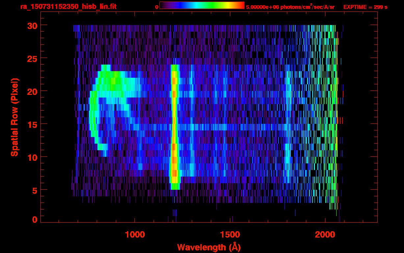404x253 pixels.
Task: Click the y-axis tick label 10
Action: pyautogui.click(x=32, y=157)
